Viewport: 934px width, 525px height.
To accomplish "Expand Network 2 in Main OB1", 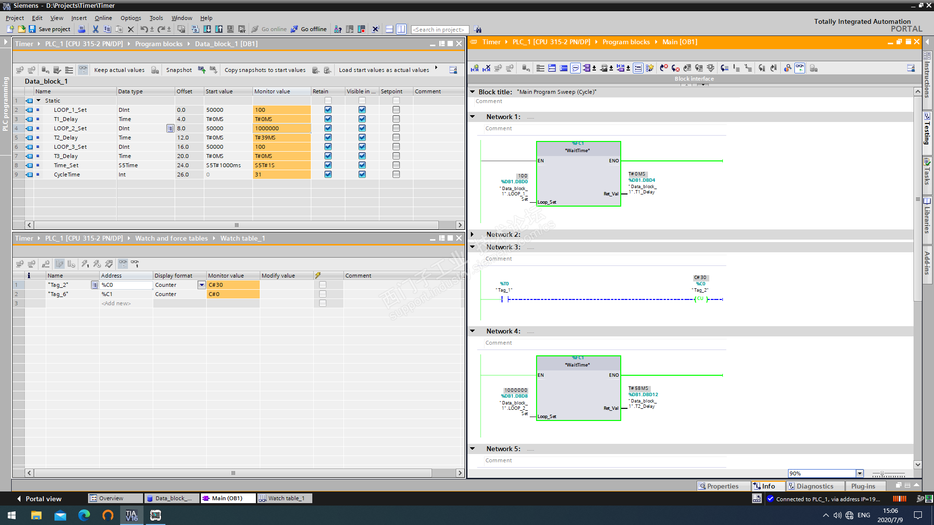I will tap(472, 234).
